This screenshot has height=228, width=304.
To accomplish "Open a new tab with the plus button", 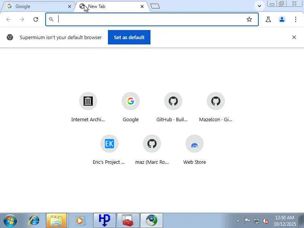I will [155, 6].
